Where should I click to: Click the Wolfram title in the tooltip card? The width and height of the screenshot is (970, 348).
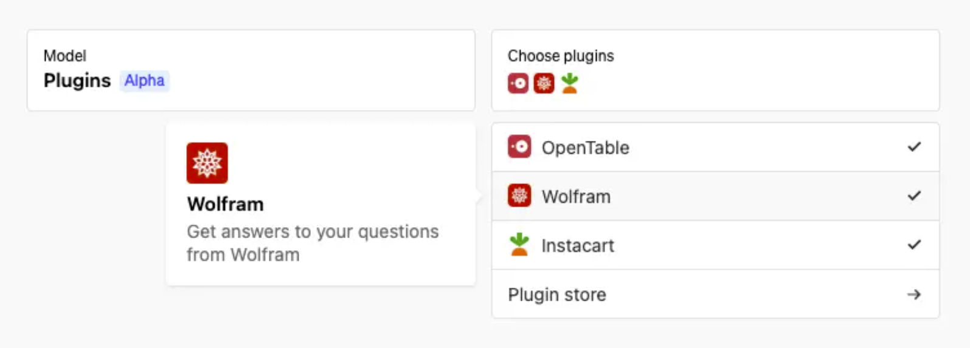point(226,204)
